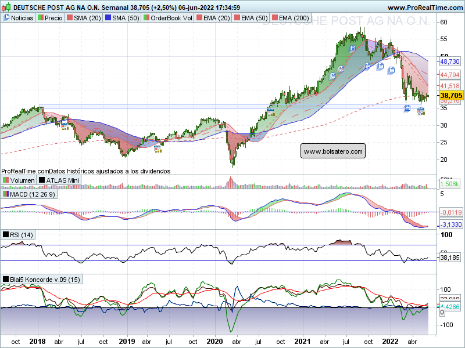Open the news icon at January 2022

[x=391, y=70]
